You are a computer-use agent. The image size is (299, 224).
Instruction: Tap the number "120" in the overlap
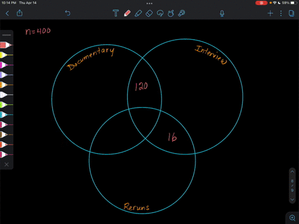(141, 86)
